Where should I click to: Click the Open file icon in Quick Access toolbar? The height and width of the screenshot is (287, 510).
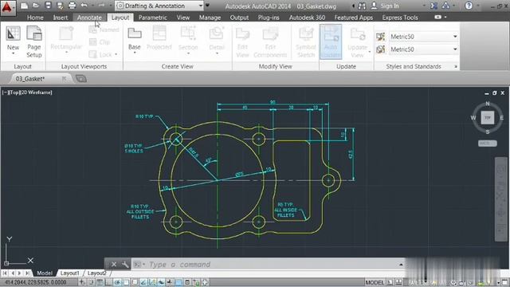click(x=36, y=6)
